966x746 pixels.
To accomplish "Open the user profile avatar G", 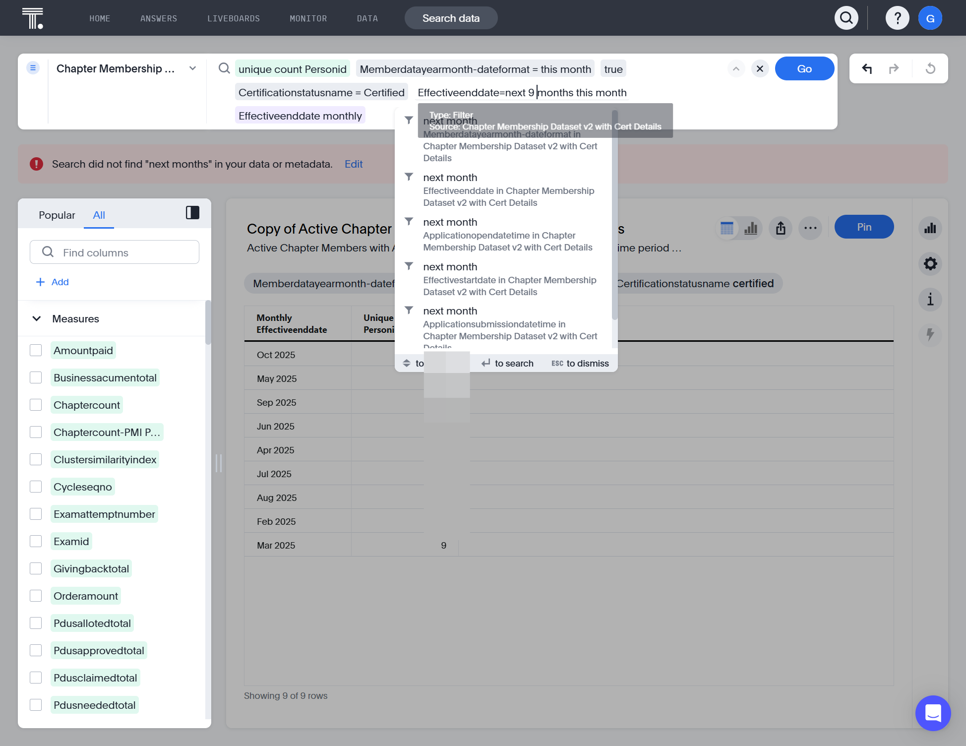I will [x=930, y=18].
